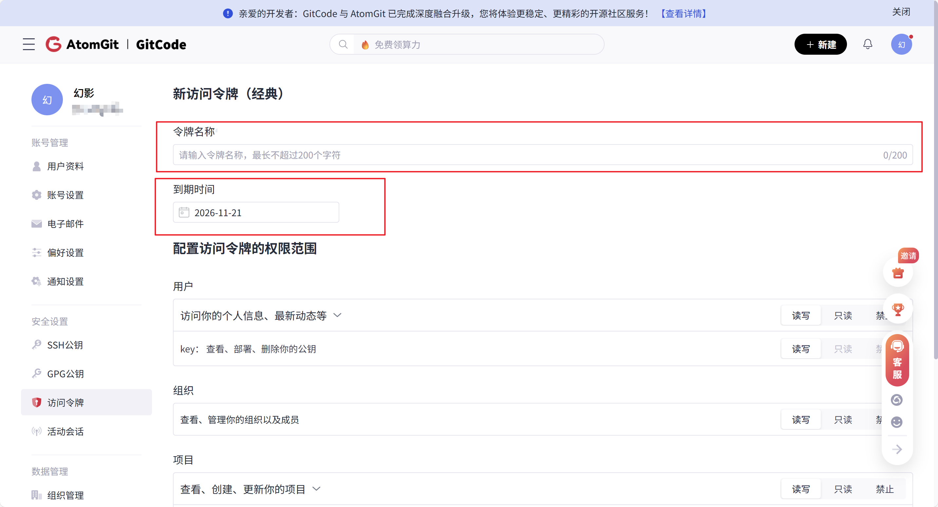The height and width of the screenshot is (507, 938).
Task: Open the hamburger menu icon
Action: [29, 45]
